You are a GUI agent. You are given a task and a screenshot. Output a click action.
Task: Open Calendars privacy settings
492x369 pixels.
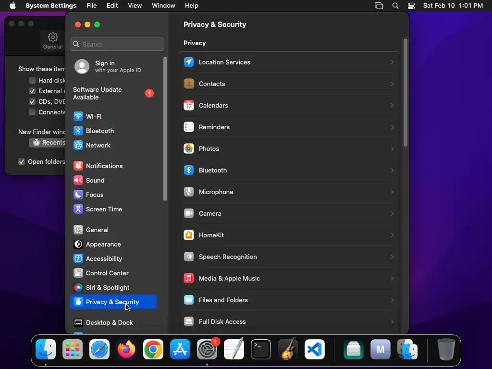pyautogui.click(x=289, y=105)
